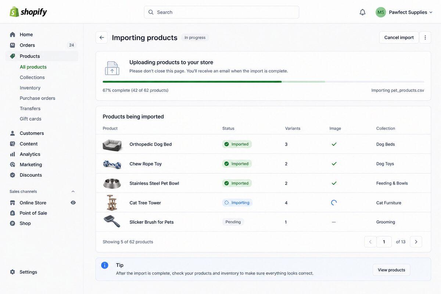Click the Tip info icon
The image size is (441, 294).
pyautogui.click(x=105, y=265)
